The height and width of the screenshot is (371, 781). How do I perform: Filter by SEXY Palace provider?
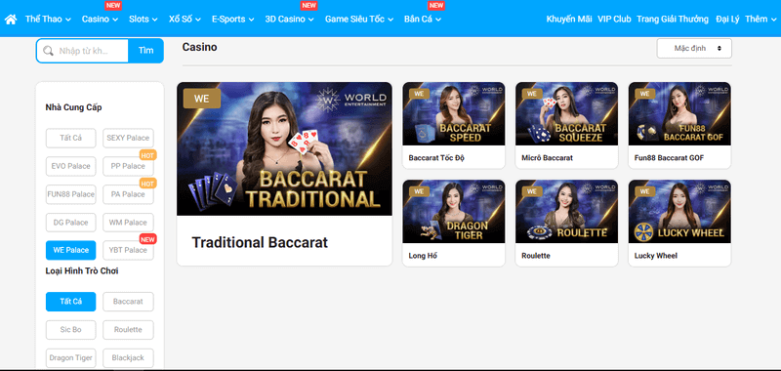(x=128, y=138)
